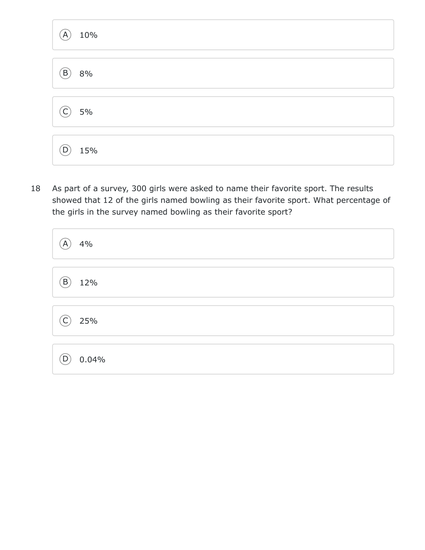Image resolution: width=425 pixels, height=550 pixels.
Task: Click the 0.04% answer label
Action: pos(92,360)
